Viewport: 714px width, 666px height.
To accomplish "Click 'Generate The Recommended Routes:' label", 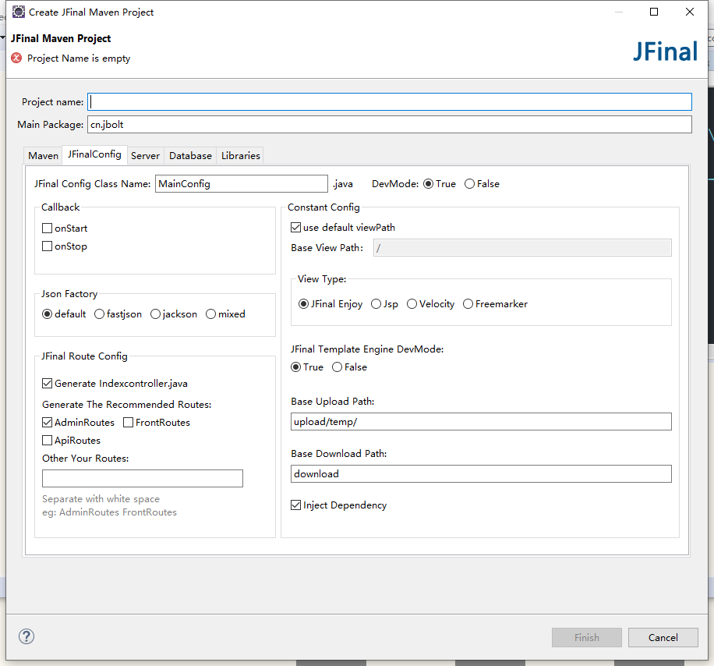I will (x=126, y=405).
